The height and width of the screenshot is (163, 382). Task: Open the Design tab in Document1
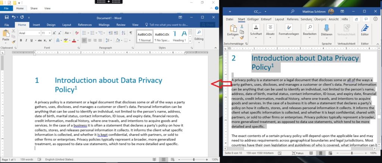[51, 25]
